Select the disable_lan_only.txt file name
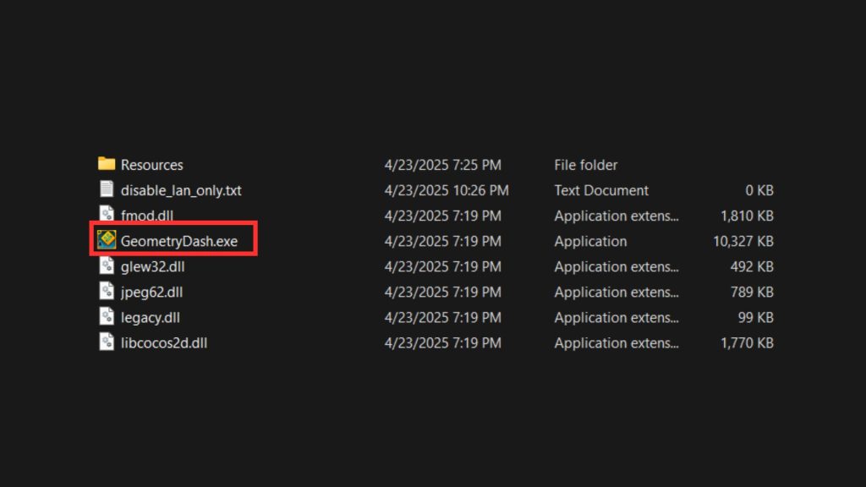This screenshot has width=866, height=487. tap(181, 190)
